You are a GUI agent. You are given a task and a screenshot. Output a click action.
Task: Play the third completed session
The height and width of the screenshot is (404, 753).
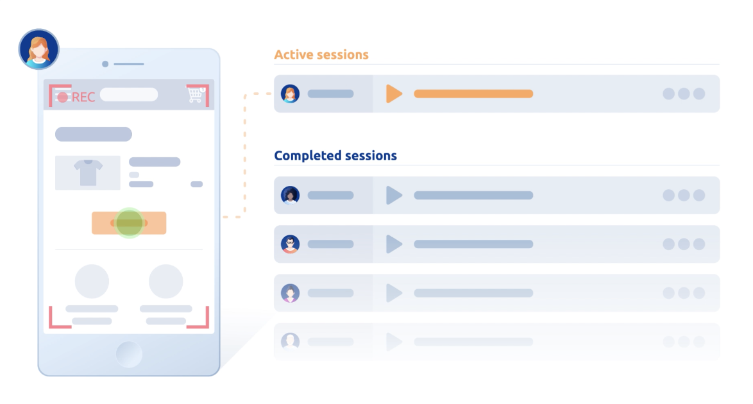click(394, 293)
